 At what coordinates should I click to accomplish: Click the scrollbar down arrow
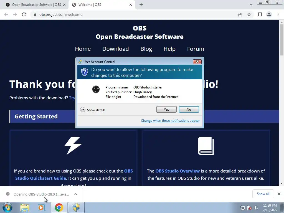[282, 184]
